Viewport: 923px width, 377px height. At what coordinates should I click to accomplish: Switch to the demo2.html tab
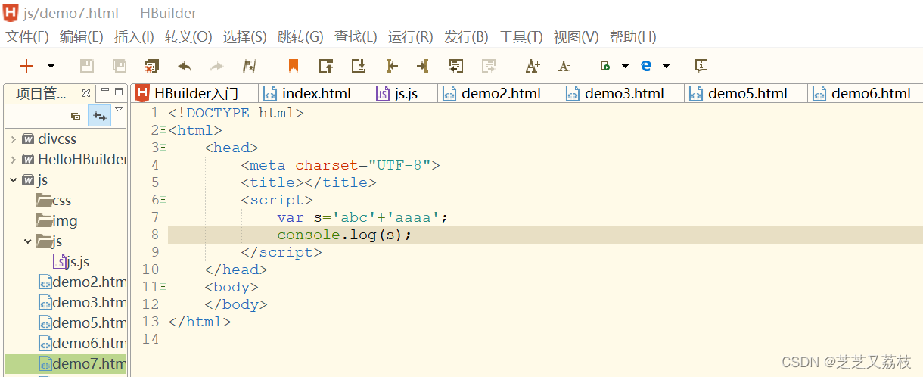[499, 93]
